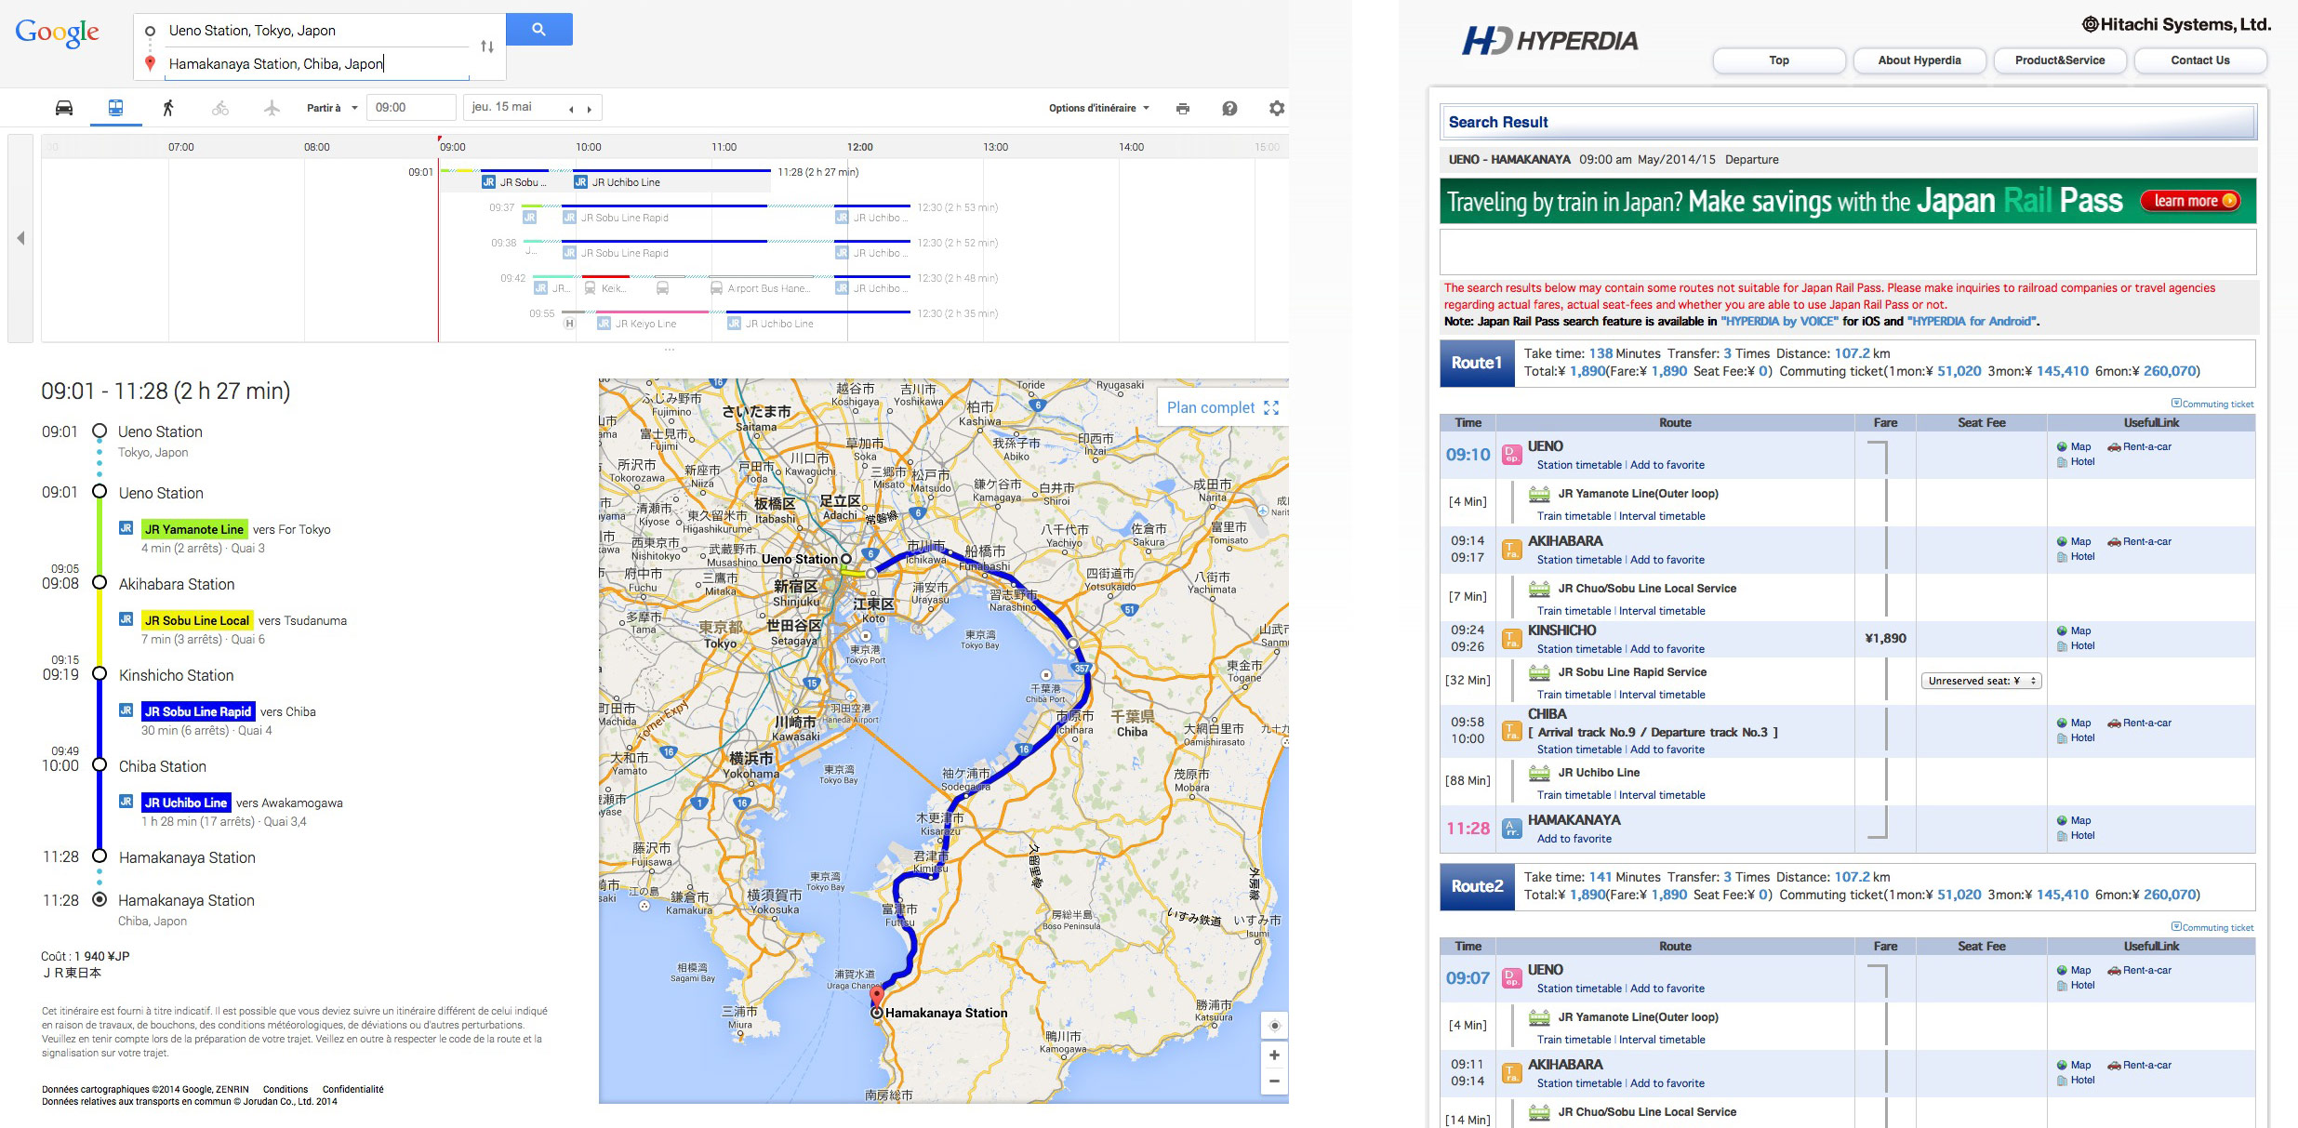This screenshot has height=1128, width=2298.
Task: Click the train icon beside JR Yamanote Line Route1
Action: point(1540,494)
